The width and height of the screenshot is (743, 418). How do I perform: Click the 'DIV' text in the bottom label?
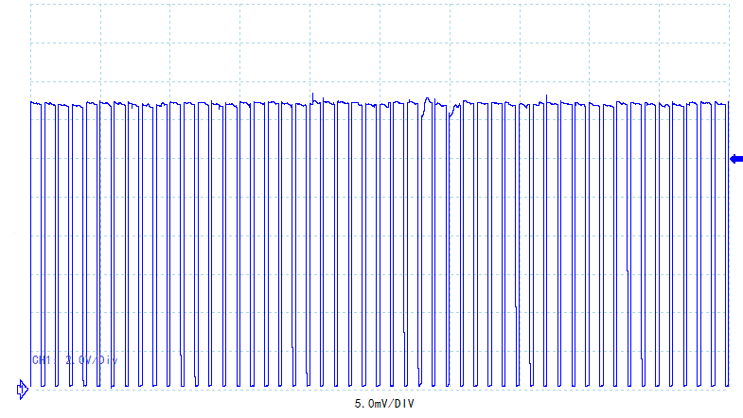pyautogui.click(x=402, y=404)
